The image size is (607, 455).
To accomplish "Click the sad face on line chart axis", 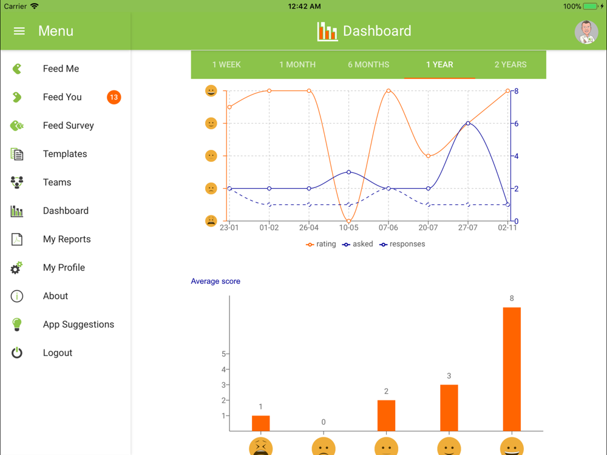I will pos(211,189).
